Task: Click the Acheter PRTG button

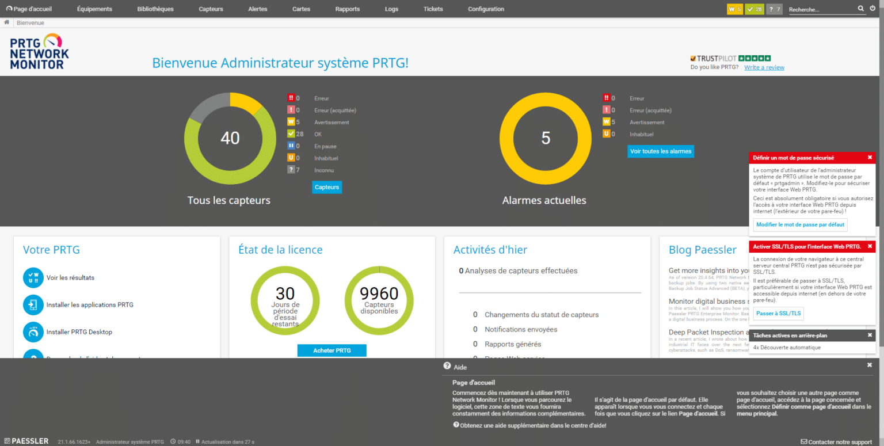Action: click(x=332, y=350)
